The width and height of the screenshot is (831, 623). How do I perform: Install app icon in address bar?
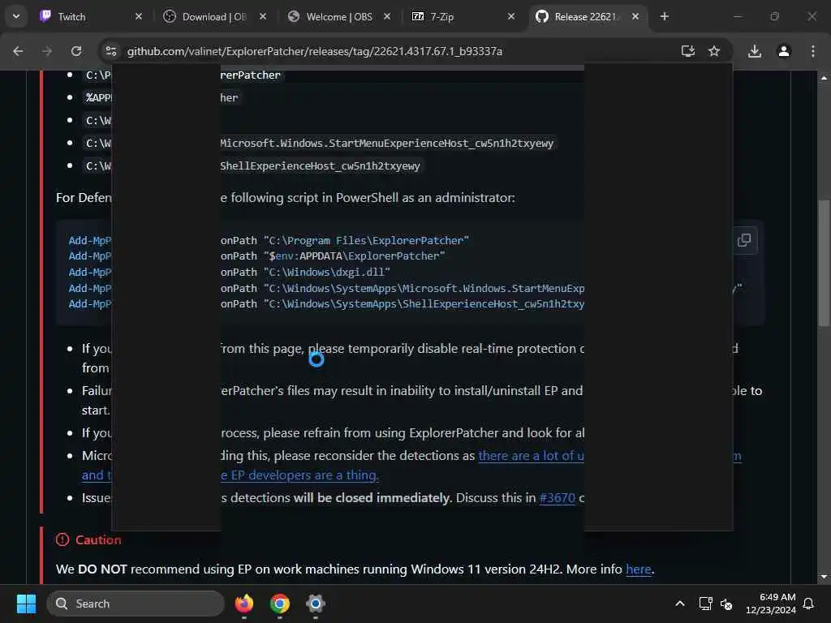[688, 51]
